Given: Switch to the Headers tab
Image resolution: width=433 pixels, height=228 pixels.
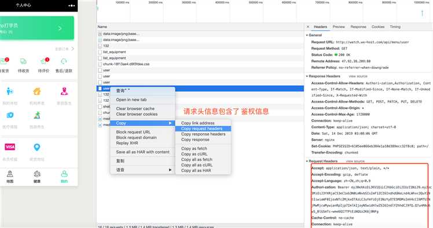Looking at the screenshot, I should (x=320, y=27).
